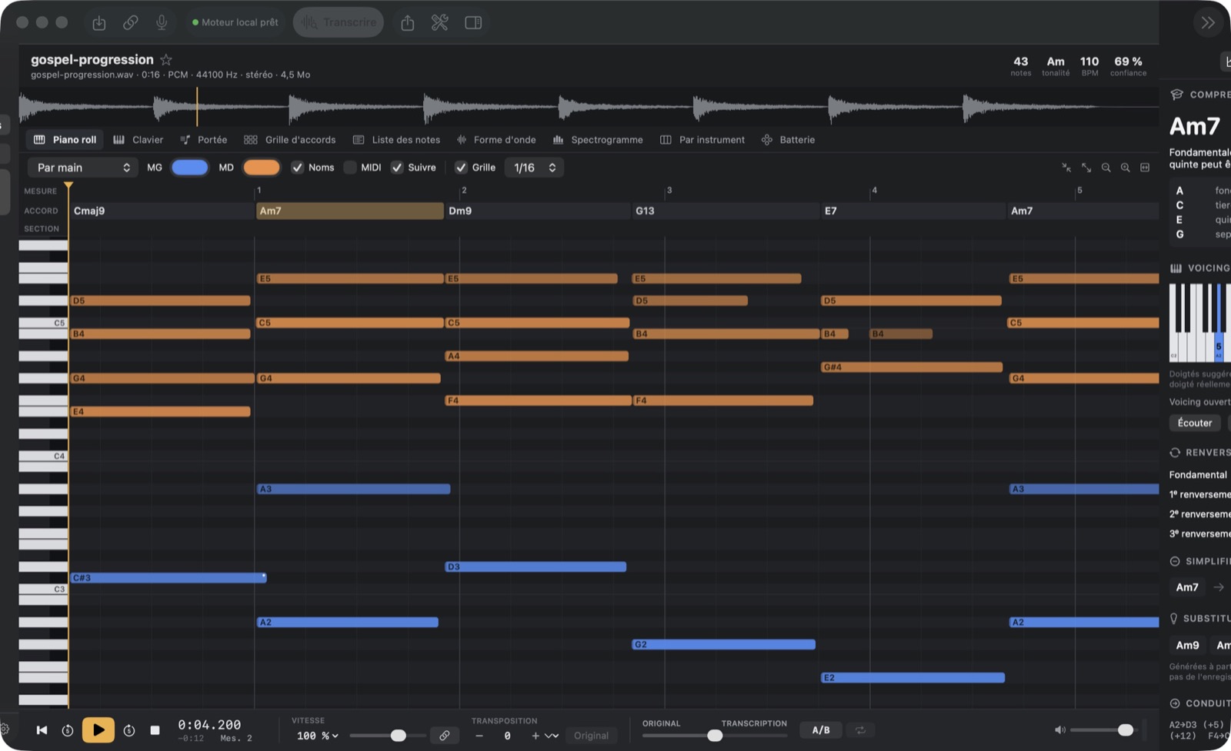Click the Transcrire button
This screenshot has width=1231, height=751.
[x=339, y=22]
